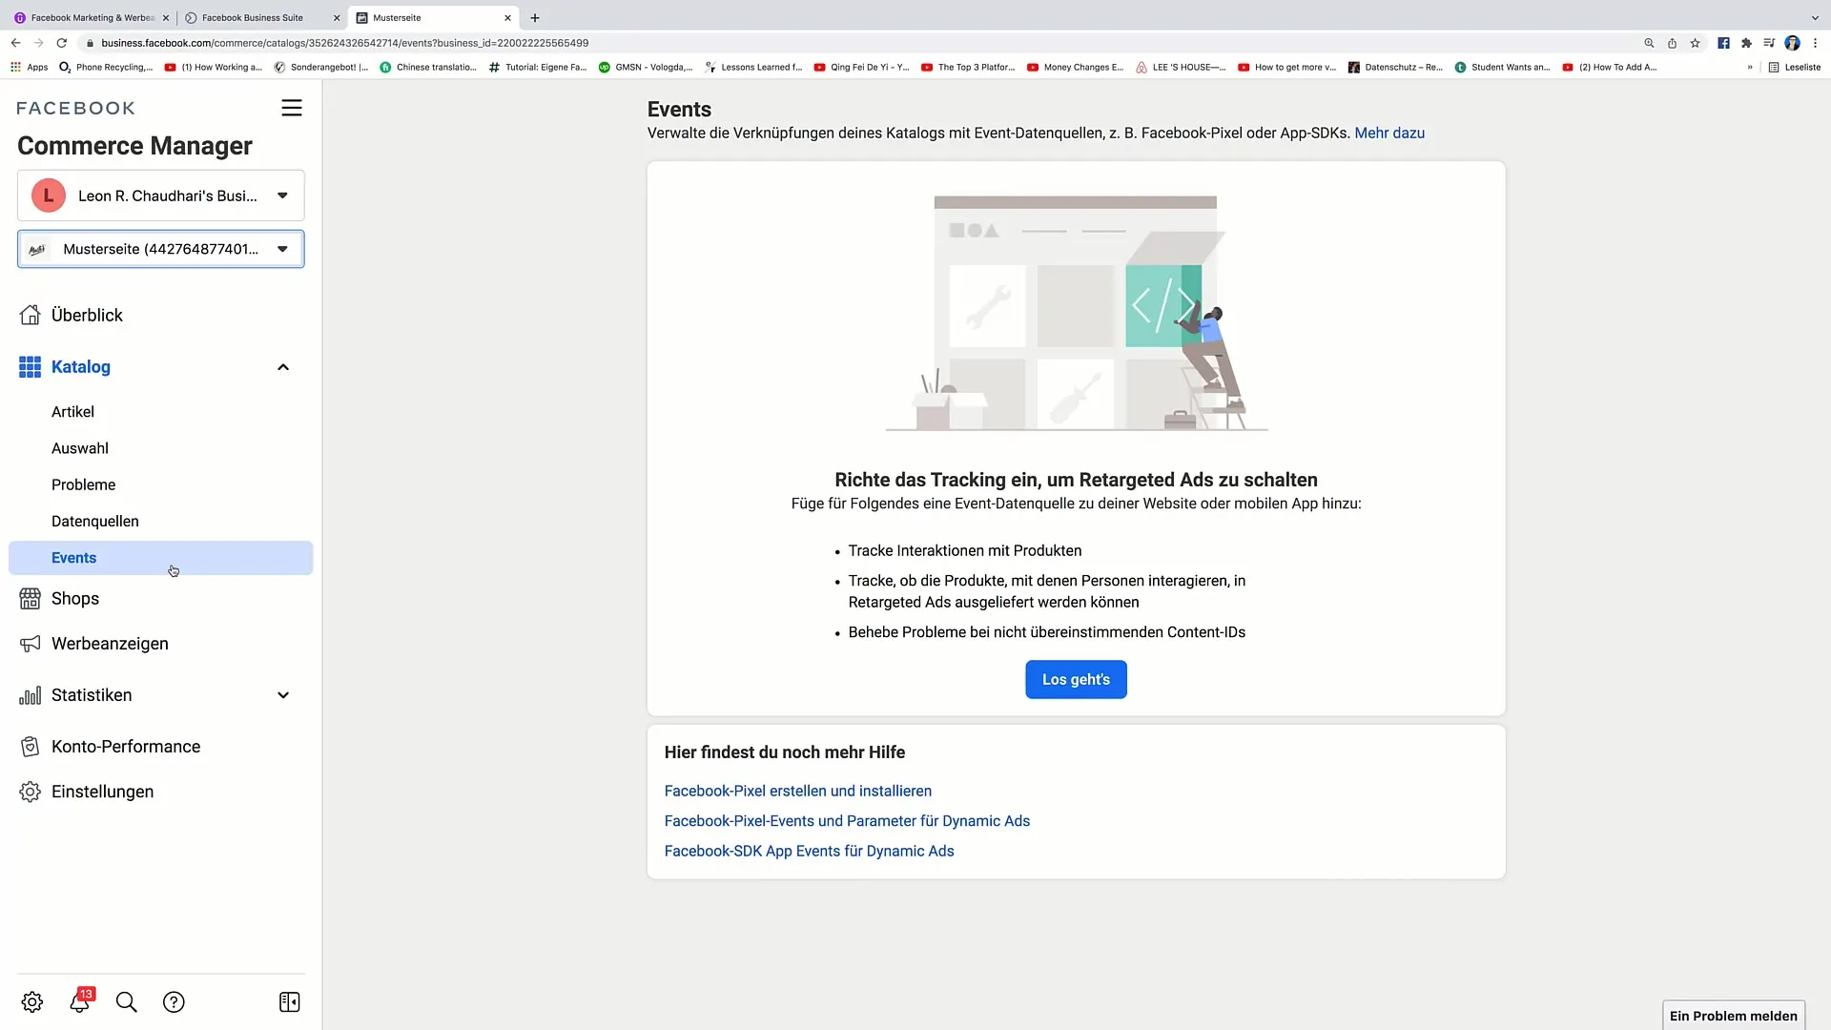This screenshot has height=1030, width=1831.
Task: Close the Musterseite browser tab
Action: 507,17
